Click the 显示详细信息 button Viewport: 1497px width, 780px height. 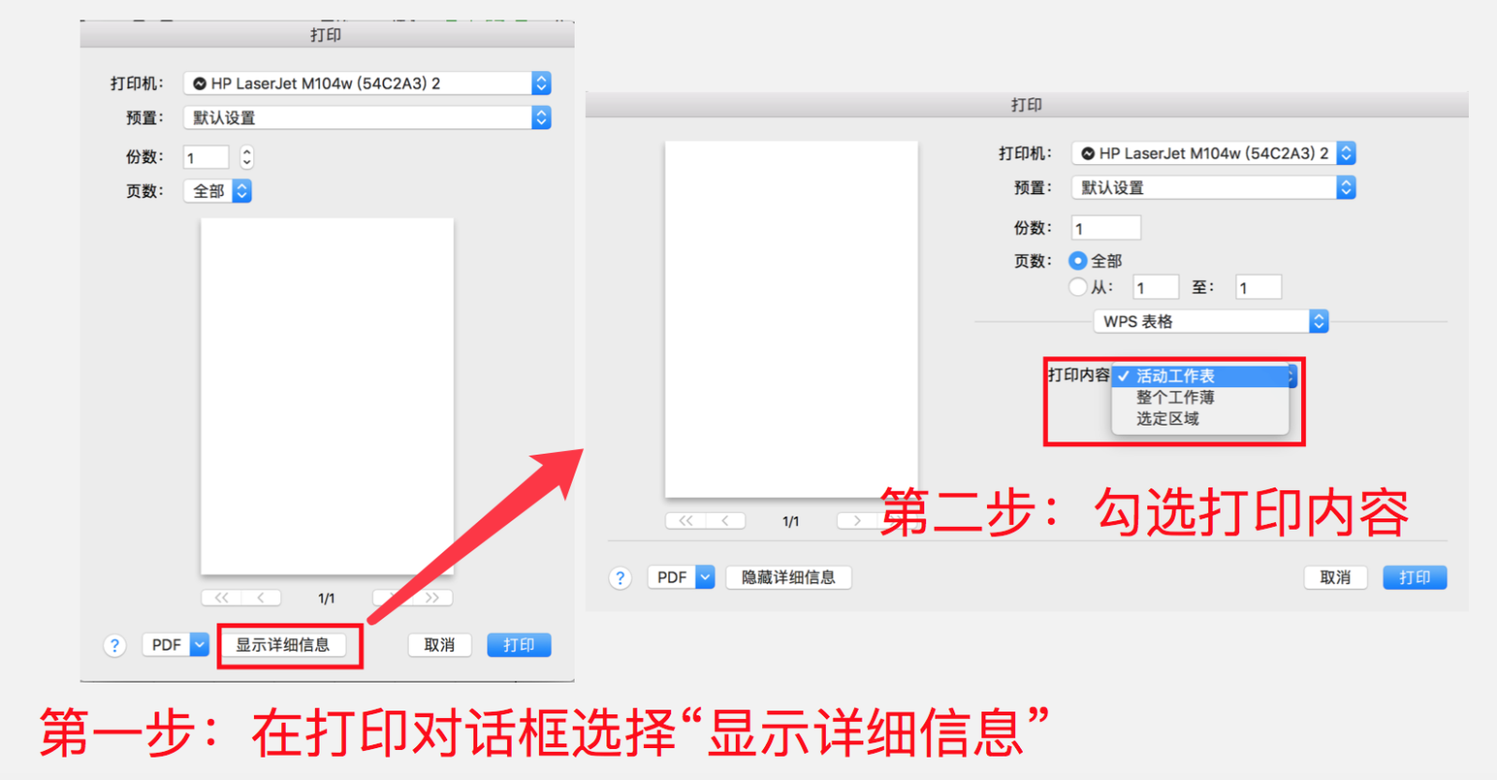(283, 645)
